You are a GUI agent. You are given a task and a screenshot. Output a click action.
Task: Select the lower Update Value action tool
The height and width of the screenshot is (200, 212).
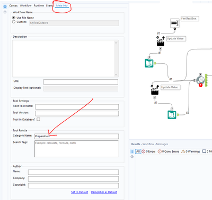point(155,90)
